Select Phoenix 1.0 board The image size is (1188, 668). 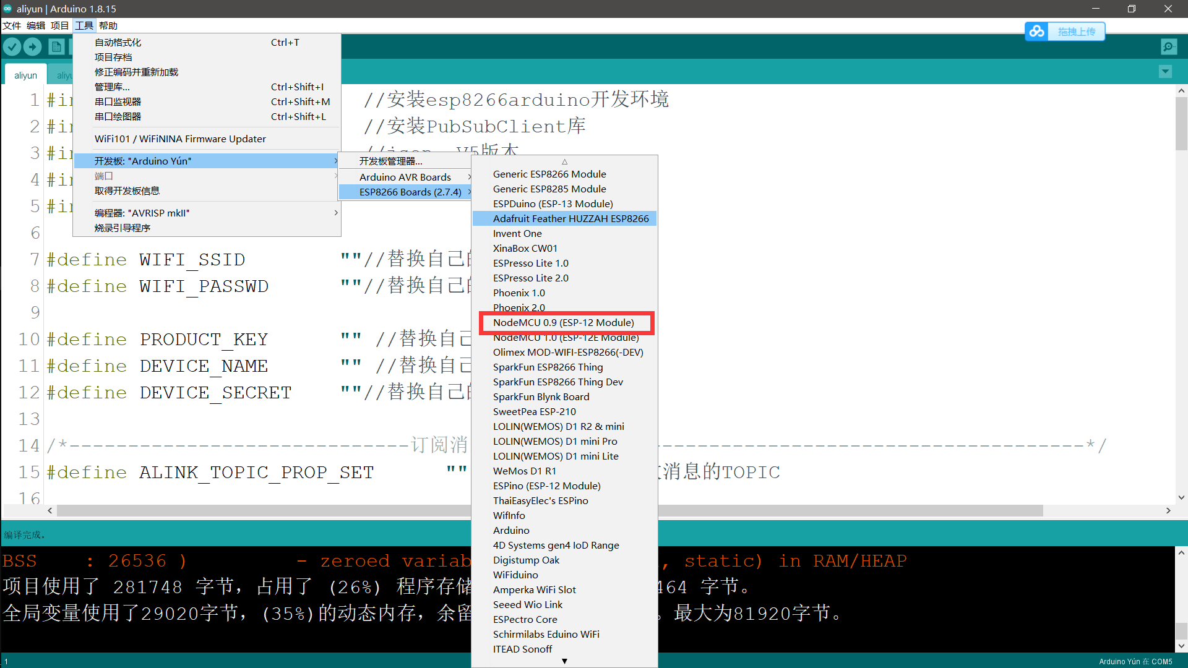click(564, 293)
